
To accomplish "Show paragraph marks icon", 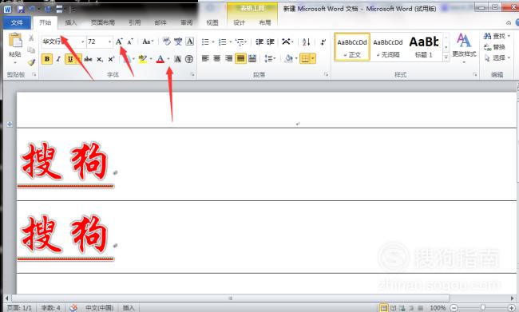I will click(323, 41).
